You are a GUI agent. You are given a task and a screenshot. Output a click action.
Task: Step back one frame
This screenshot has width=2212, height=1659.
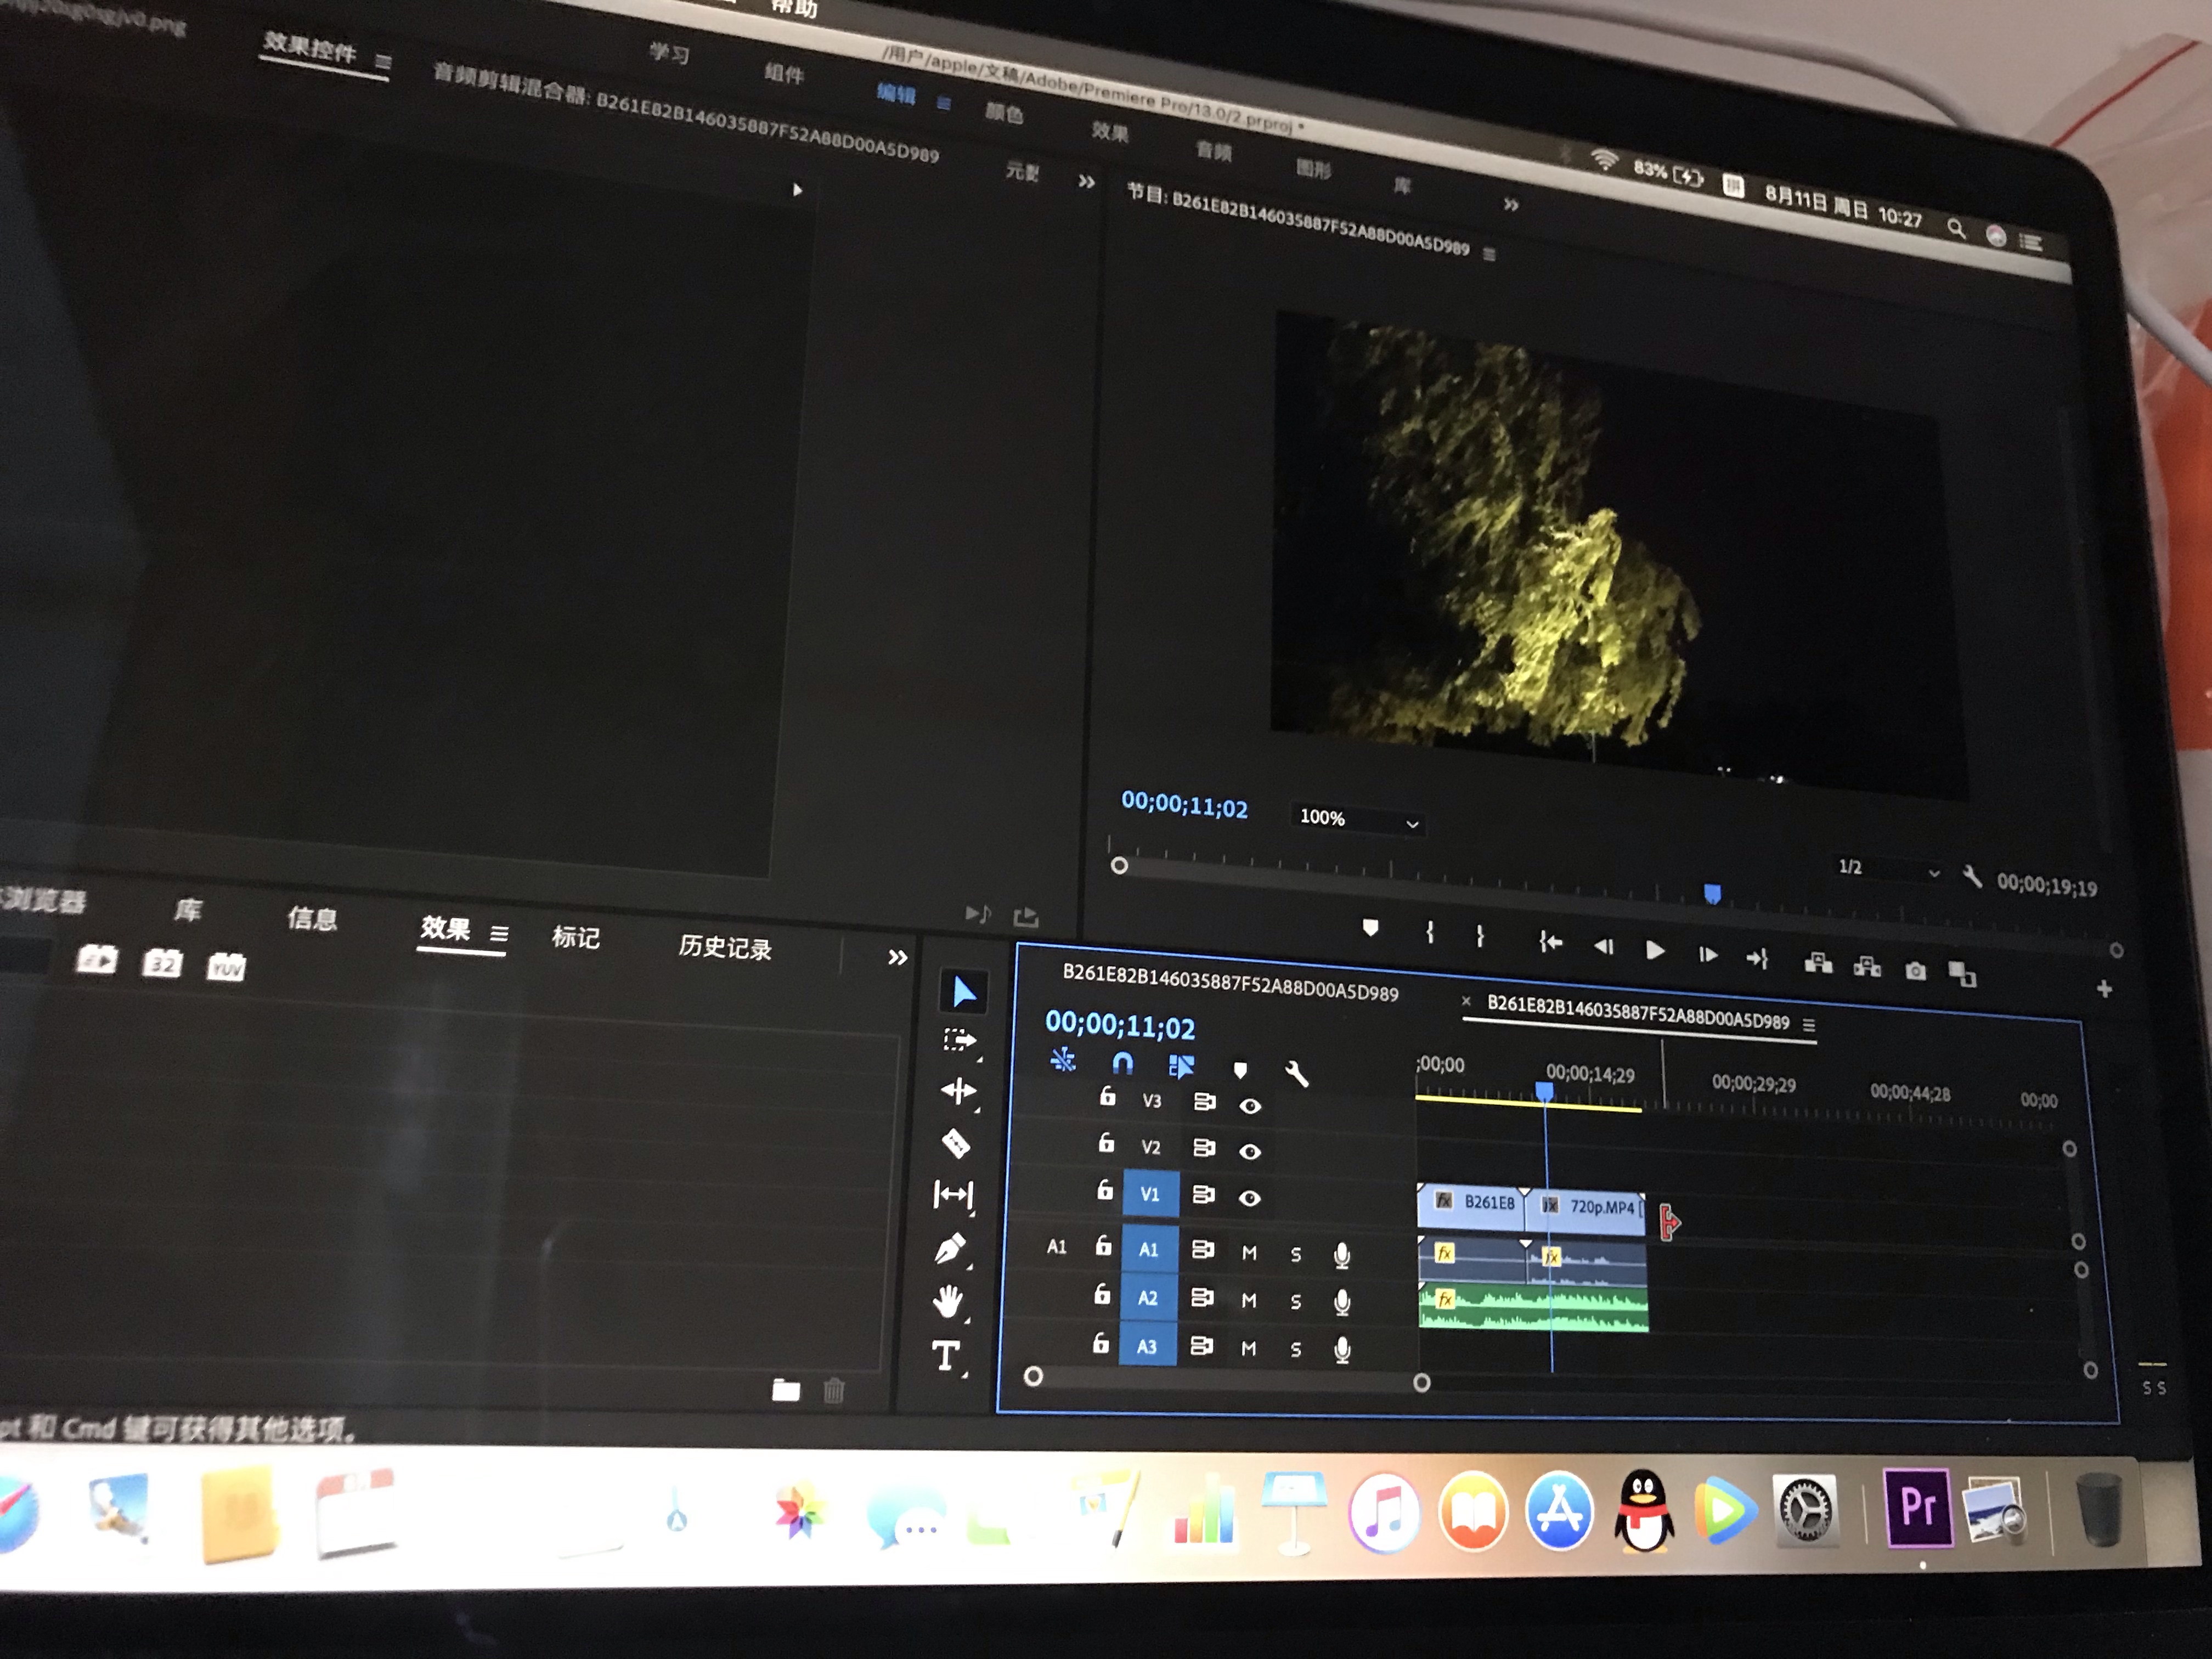[1603, 946]
